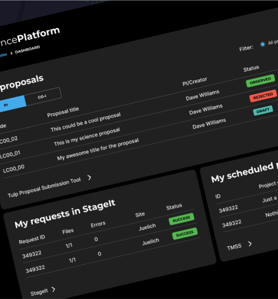Switch to the CO-I tab
Screen dimensions: 278x299
pos(42,97)
